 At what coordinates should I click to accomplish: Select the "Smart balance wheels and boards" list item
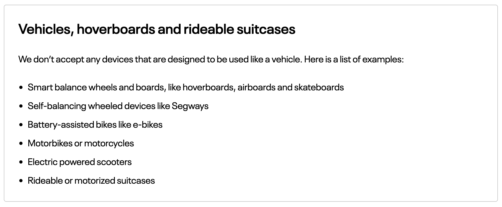[x=186, y=87]
